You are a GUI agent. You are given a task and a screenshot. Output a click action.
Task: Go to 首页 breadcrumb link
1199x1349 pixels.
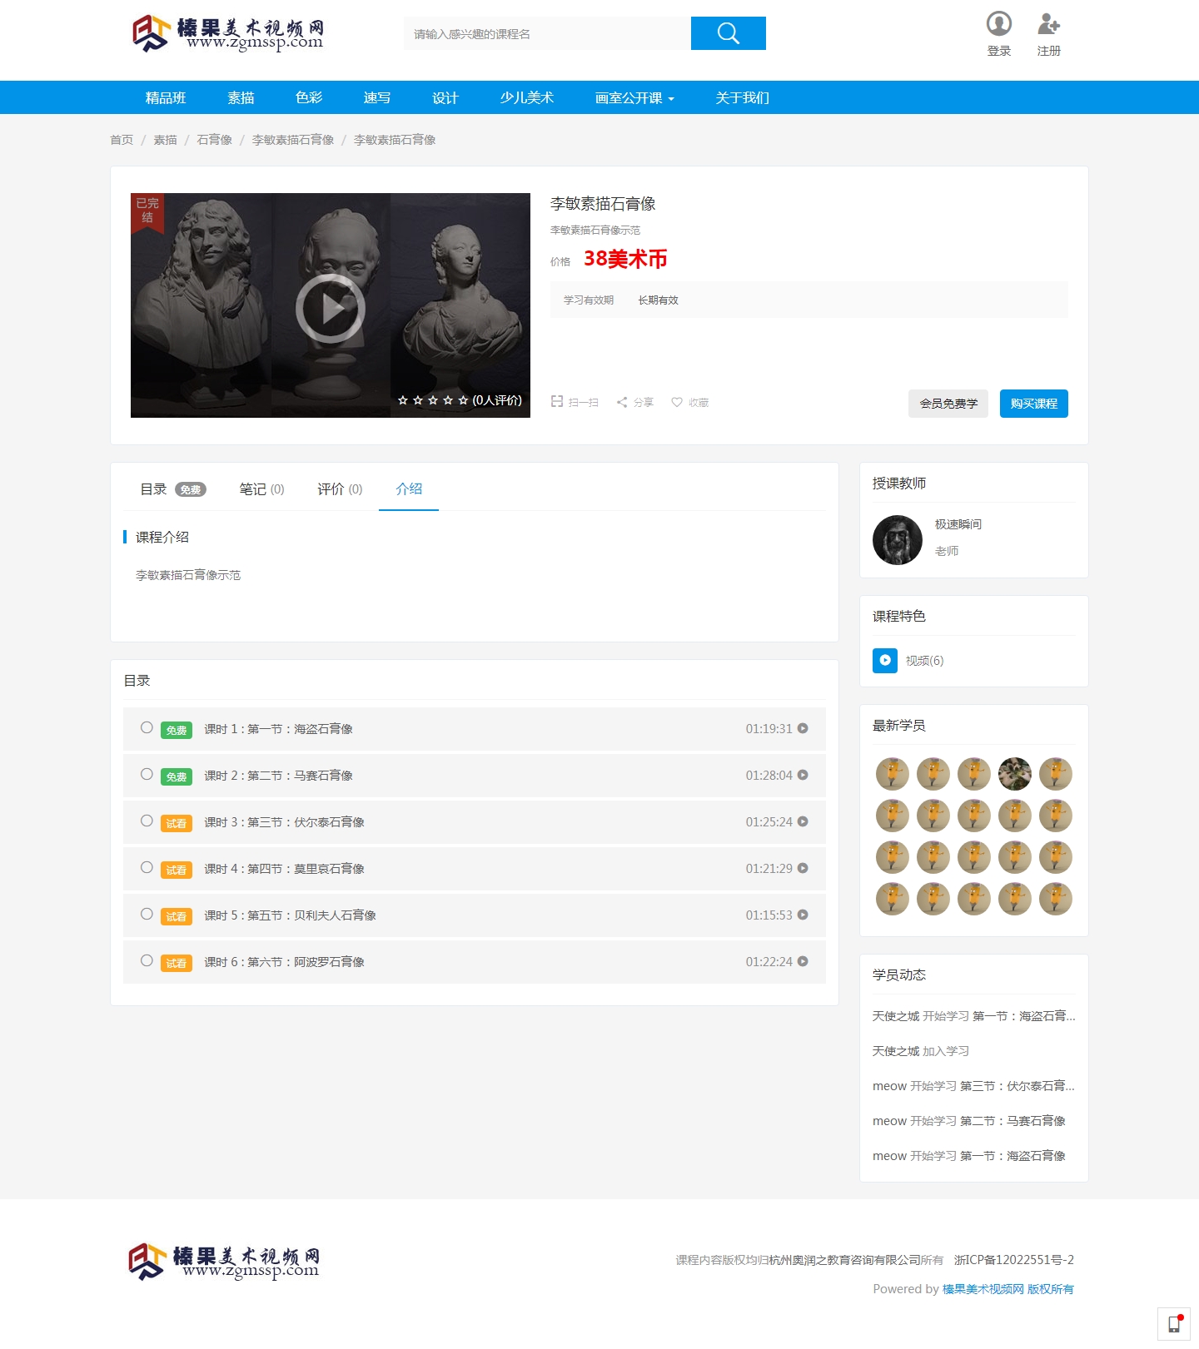[x=122, y=140]
